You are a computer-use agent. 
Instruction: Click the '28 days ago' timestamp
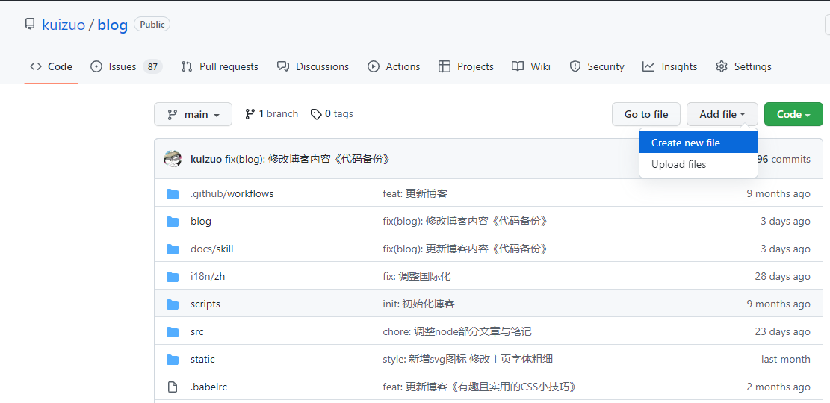coord(782,276)
